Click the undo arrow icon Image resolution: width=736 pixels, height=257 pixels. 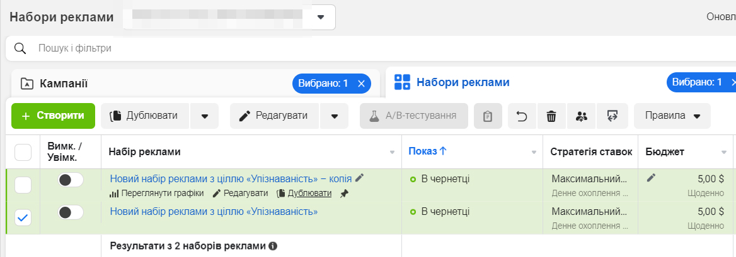522,116
